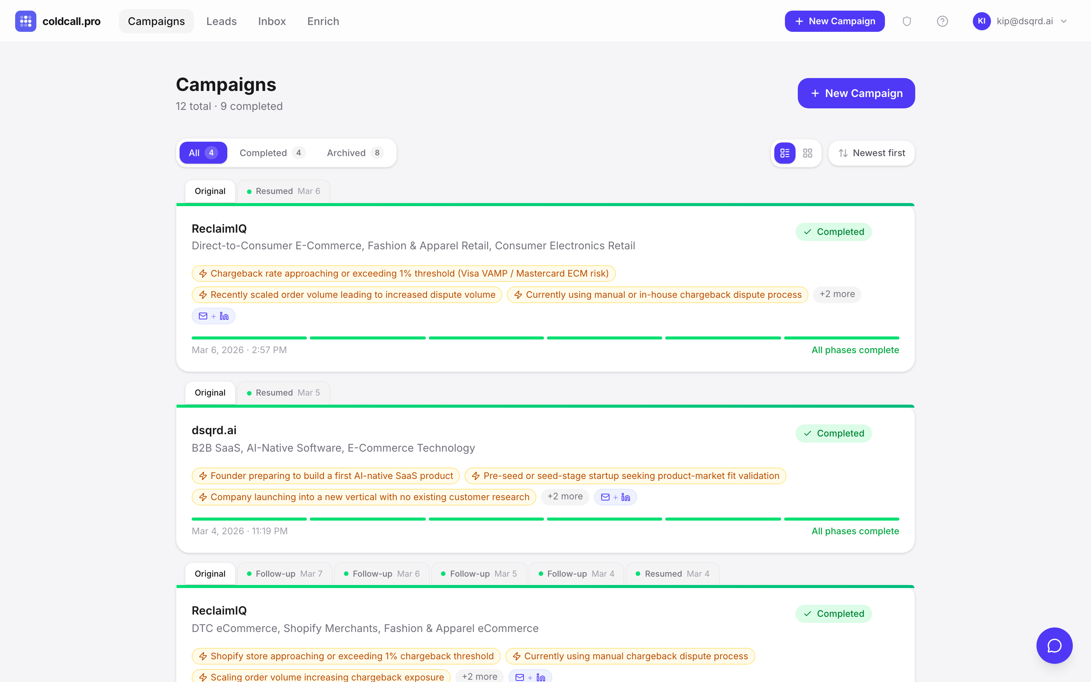Viewport: 1091px width, 682px height.
Task: Select the list view icon
Action: click(x=785, y=153)
